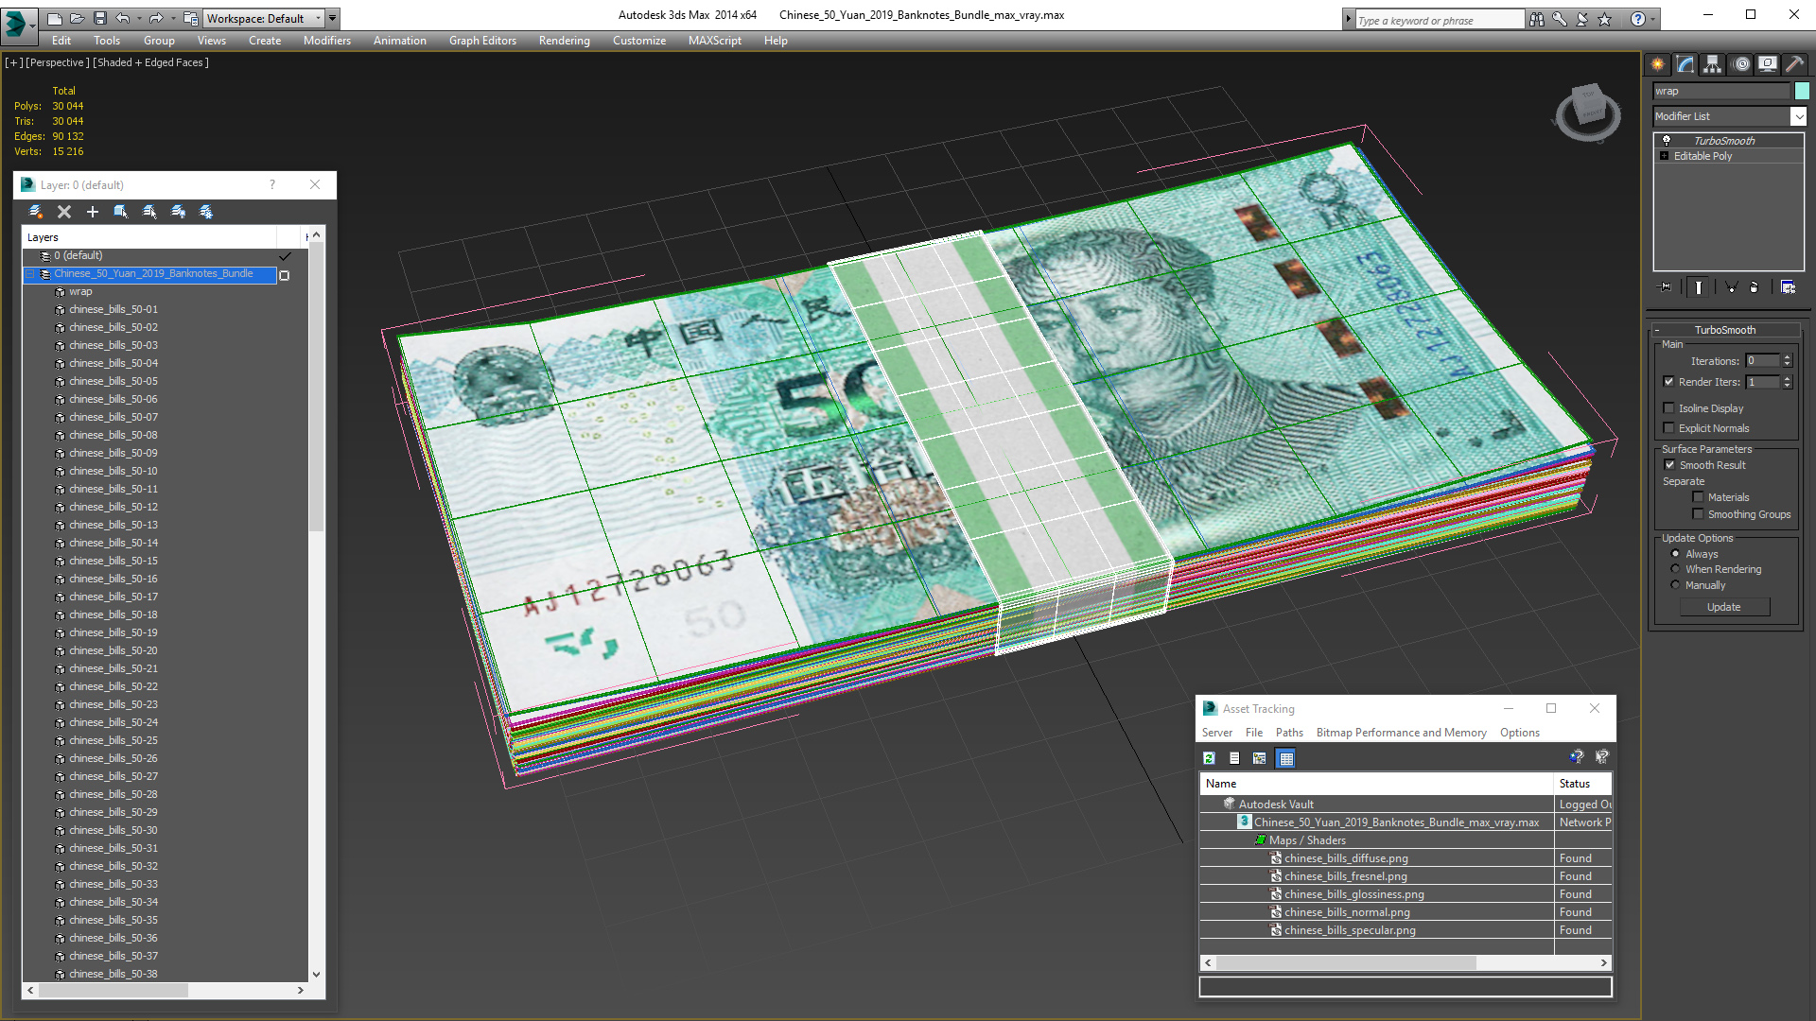This screenshot has width=1816, height=1021.
Task: Select When Rendering update option
Action: pyautogui.click(x=1675, y=569)
